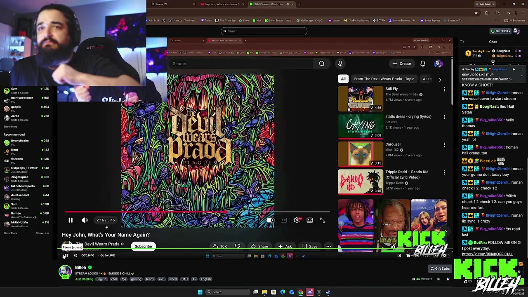The width and height of the screenshot is (528, 297).
Task: Open YouTube notifications bell
Action: (x=423, y=64)
